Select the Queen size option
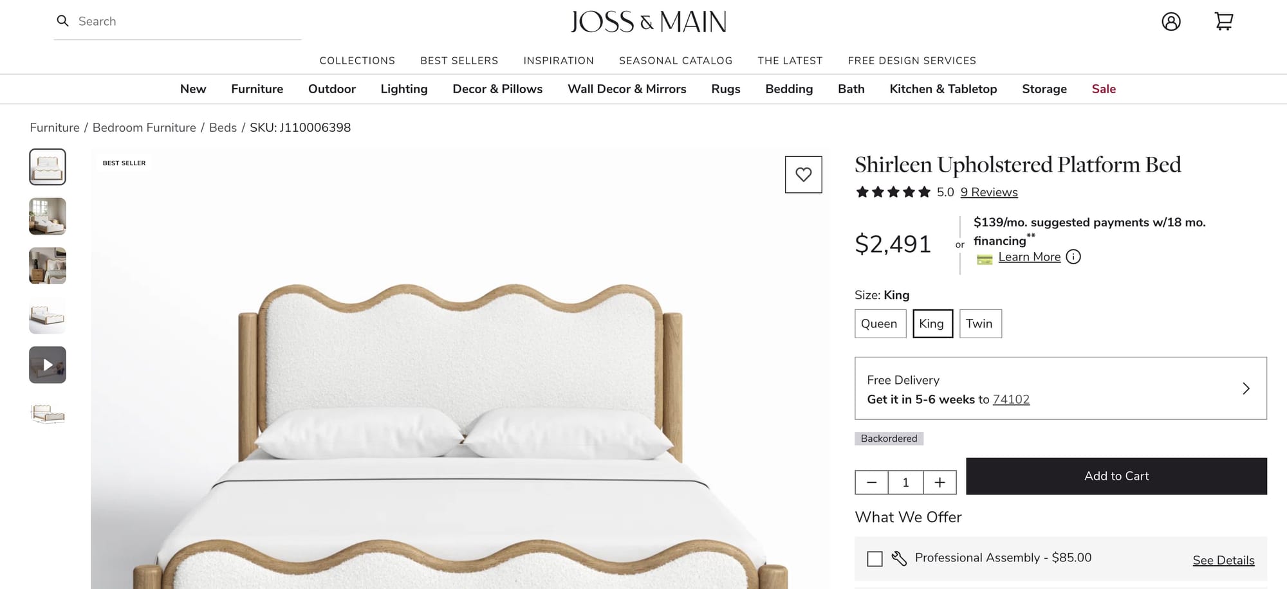1287x589 pixels. 880,323
